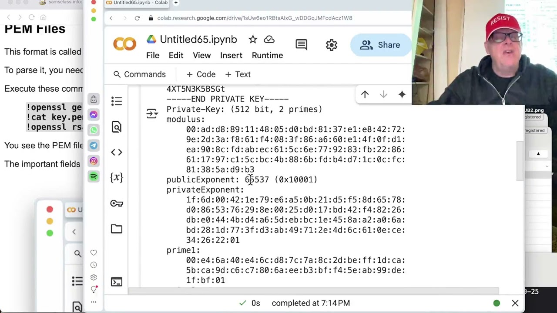
Task: Click the Gemini sparkle icon in cell toolbar
Action: [402, 94]
